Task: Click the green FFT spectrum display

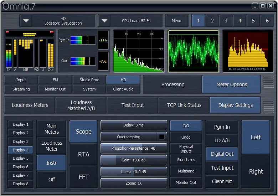Action: (139, 51)
